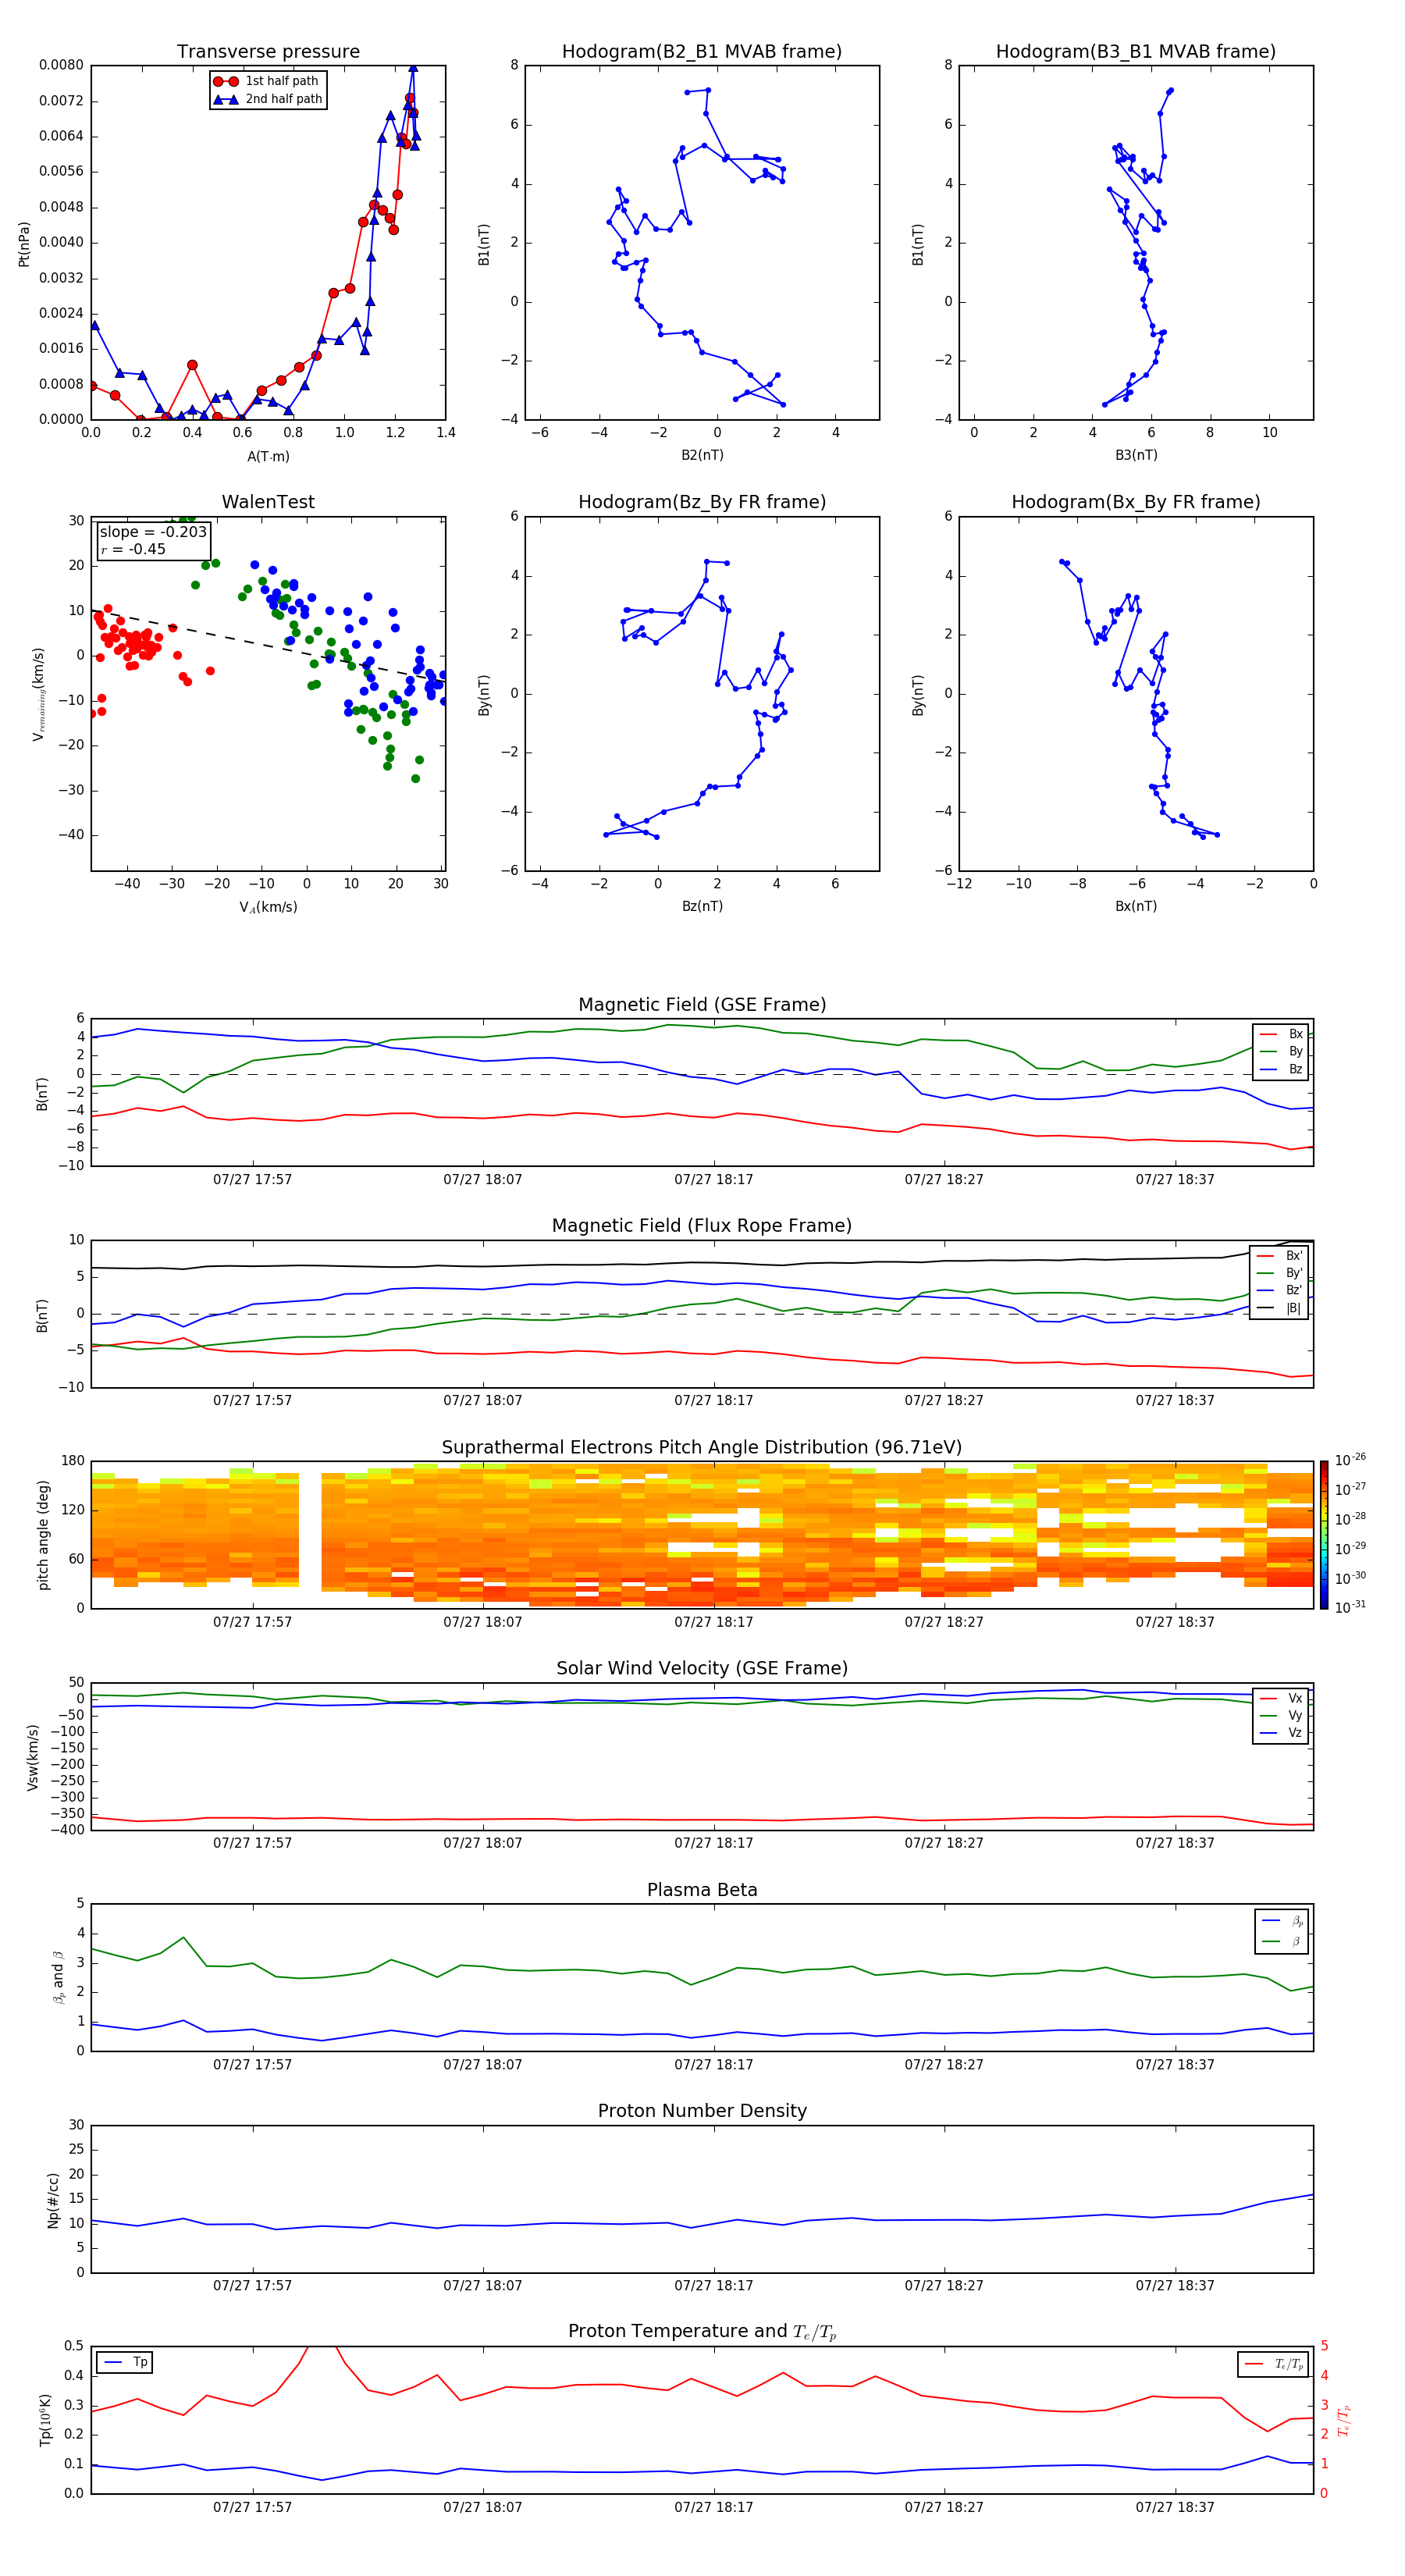Viewport: 1405px width, 2576px height.
Task: Select the '0.0080' tick on Transverse pressure
Action: 61,65
